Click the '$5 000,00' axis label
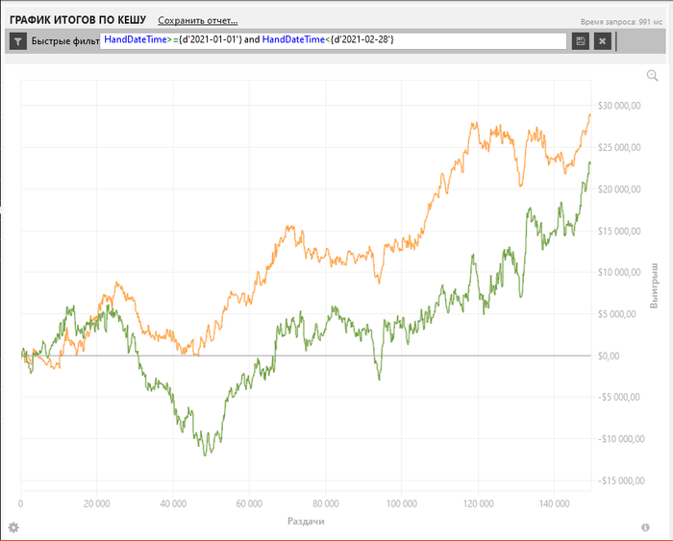The image size is (673, 541). click(617, 314)
